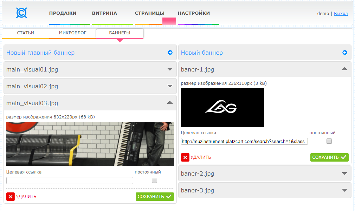This screenshot has height=211, width=355.
Task: Click the baner-2.jpg file name
Action: click(x=198, y=173)
